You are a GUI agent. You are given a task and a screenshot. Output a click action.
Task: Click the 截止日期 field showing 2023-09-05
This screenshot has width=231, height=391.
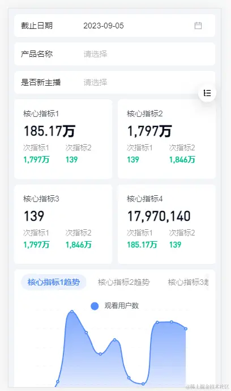[114, 26]
